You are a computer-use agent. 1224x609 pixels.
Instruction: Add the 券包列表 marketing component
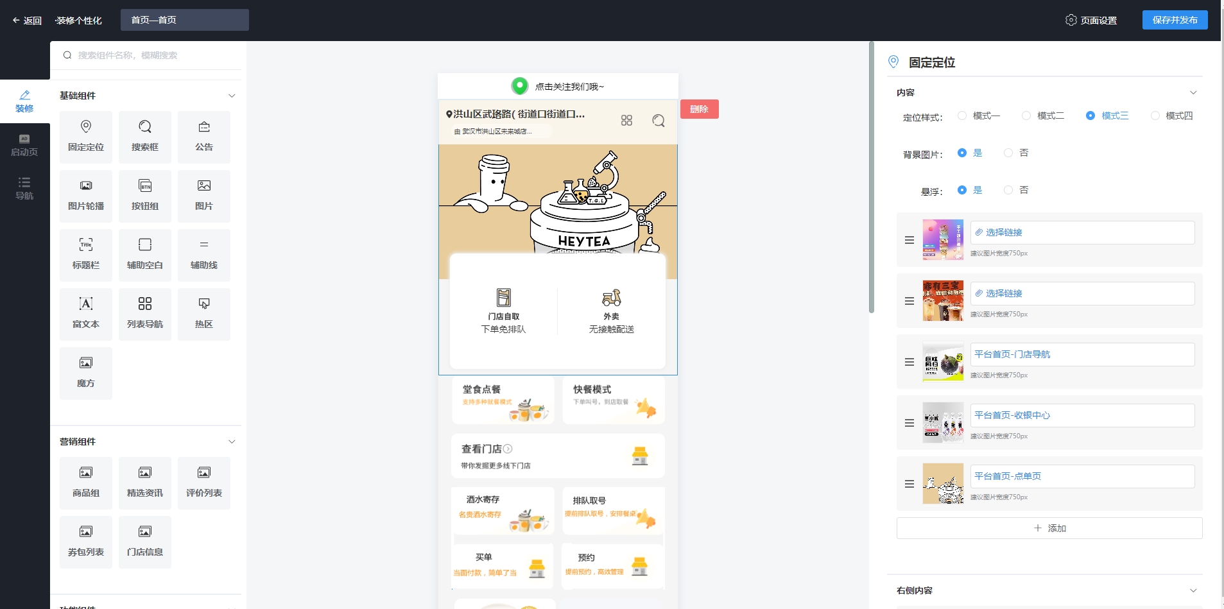tap(86, 542)
